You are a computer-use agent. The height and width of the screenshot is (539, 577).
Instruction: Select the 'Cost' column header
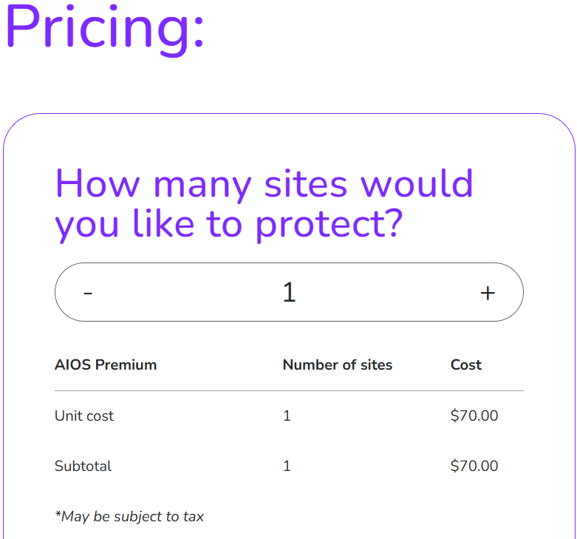pyautogui.click(x=466, y=365)
